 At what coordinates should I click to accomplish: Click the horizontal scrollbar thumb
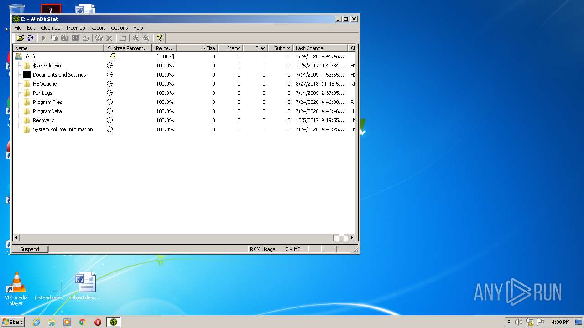click(x=177, y=238)
